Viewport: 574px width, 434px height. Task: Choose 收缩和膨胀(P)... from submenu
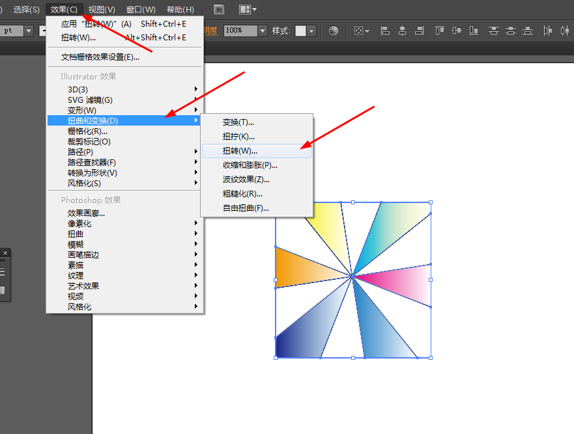tap(257, 165)
